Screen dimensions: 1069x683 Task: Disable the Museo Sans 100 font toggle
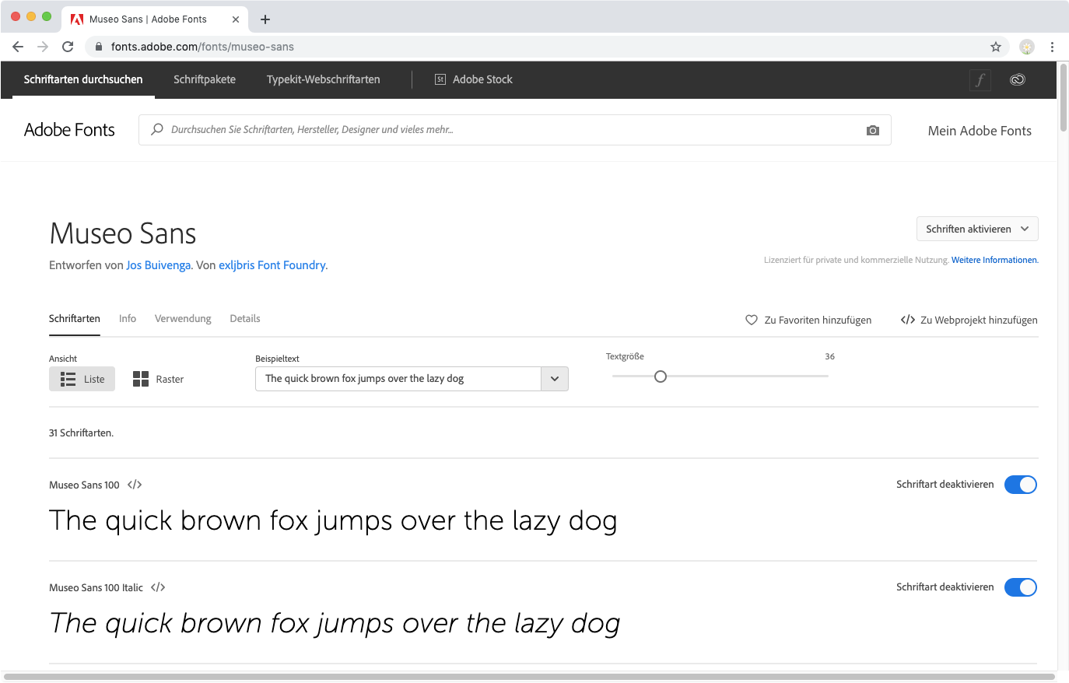(1020, 485)
